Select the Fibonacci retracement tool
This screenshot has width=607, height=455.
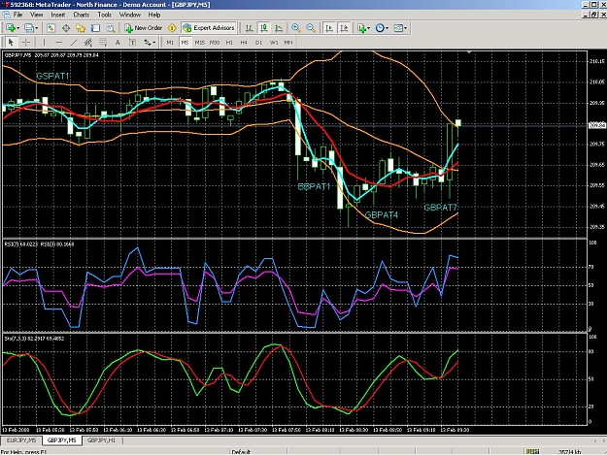tap(103, 42)
